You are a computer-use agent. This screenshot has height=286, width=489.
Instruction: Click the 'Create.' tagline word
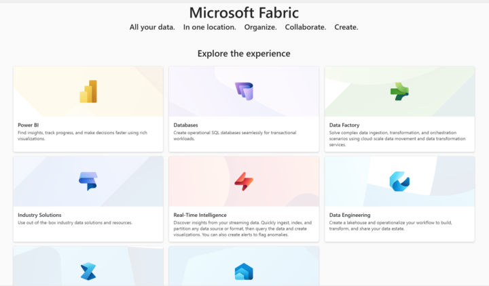[x=346, y=27]
